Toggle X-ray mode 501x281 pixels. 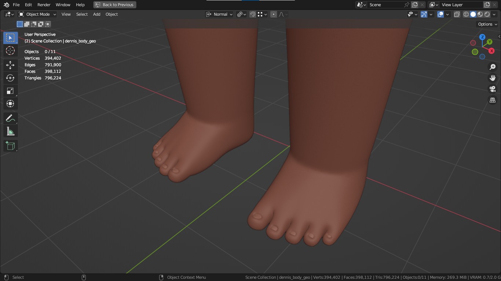tap(457, 14)
